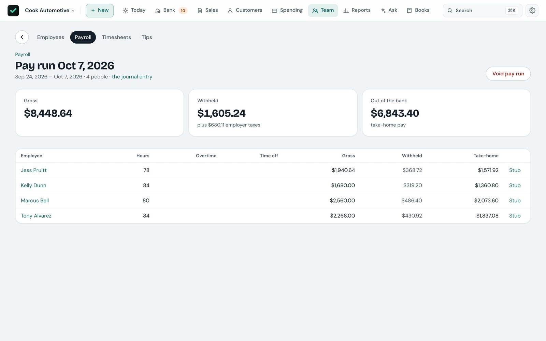Focus the Search field

pyautogui.click(x=482, y=11)
